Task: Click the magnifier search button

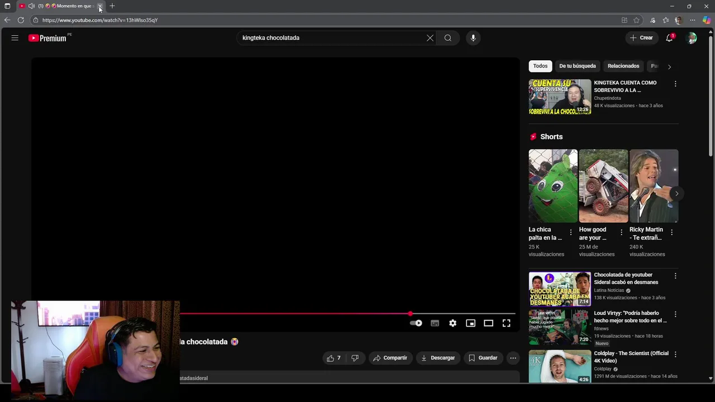Action: point(448,38)
